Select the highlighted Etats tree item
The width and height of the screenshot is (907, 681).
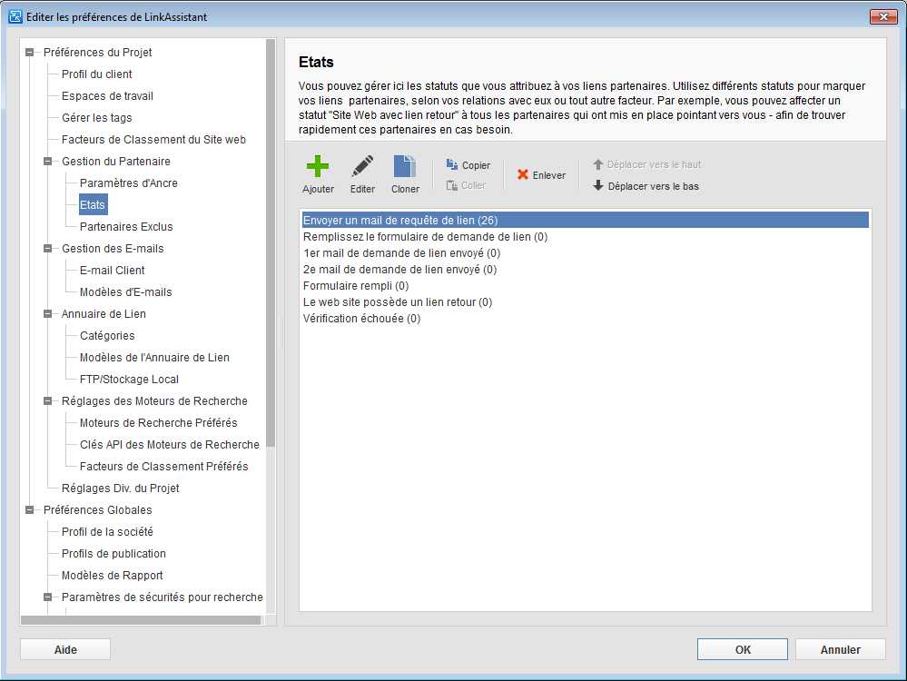point(93,205)
